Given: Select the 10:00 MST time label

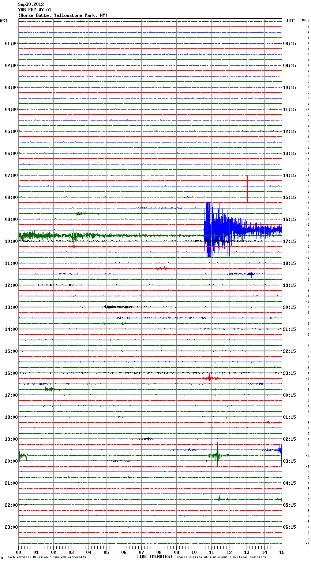Looking at the screenshot, I should click(x=11, y=241).
